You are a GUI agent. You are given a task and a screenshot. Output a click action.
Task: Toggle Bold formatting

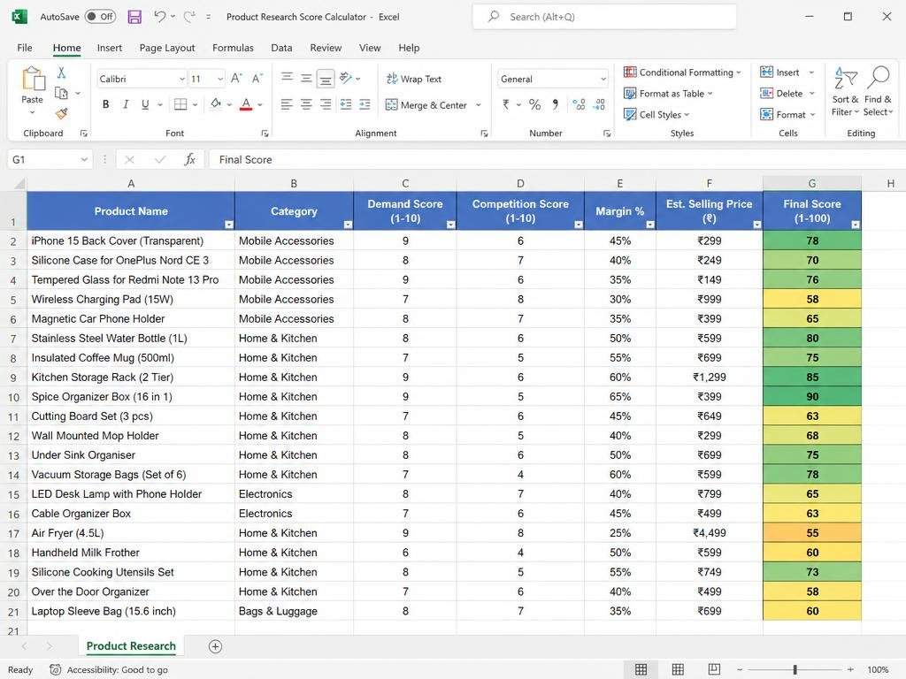[x=106, y=104]
